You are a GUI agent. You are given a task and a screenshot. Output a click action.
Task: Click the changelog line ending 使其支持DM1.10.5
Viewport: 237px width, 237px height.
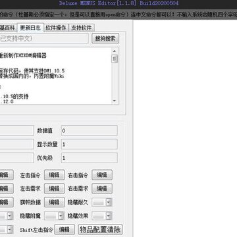click(x=32, y=71)
